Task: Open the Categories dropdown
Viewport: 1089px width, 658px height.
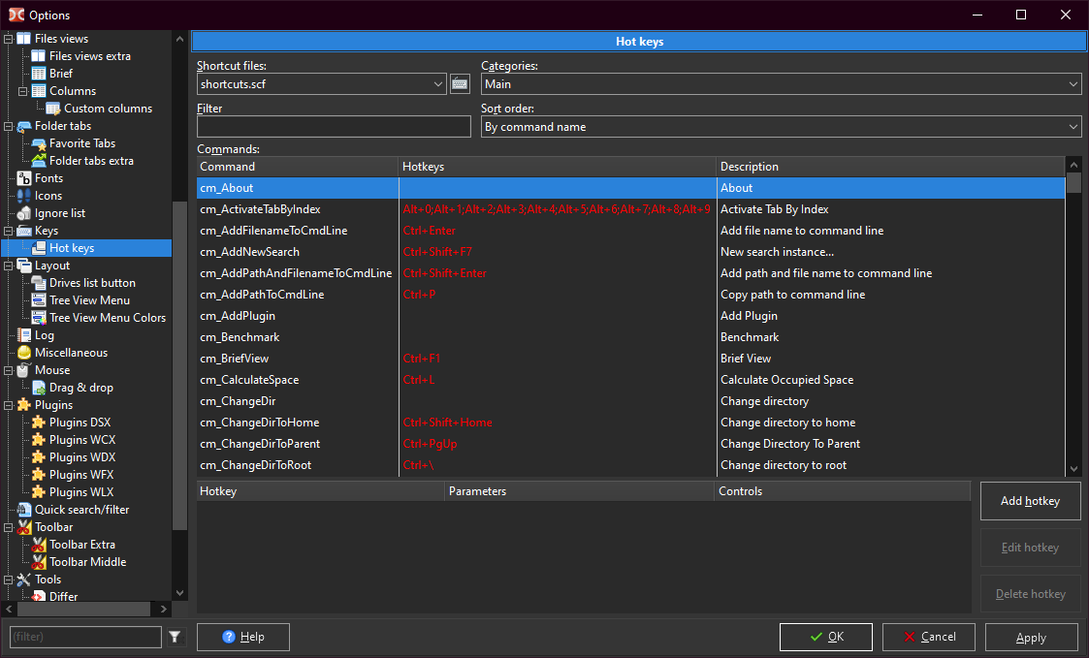Action: point(1073,84)
